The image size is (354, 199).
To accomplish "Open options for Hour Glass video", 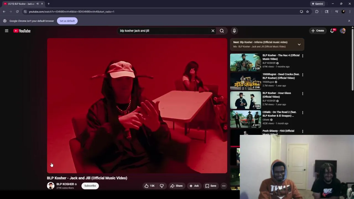I will 303,94.
